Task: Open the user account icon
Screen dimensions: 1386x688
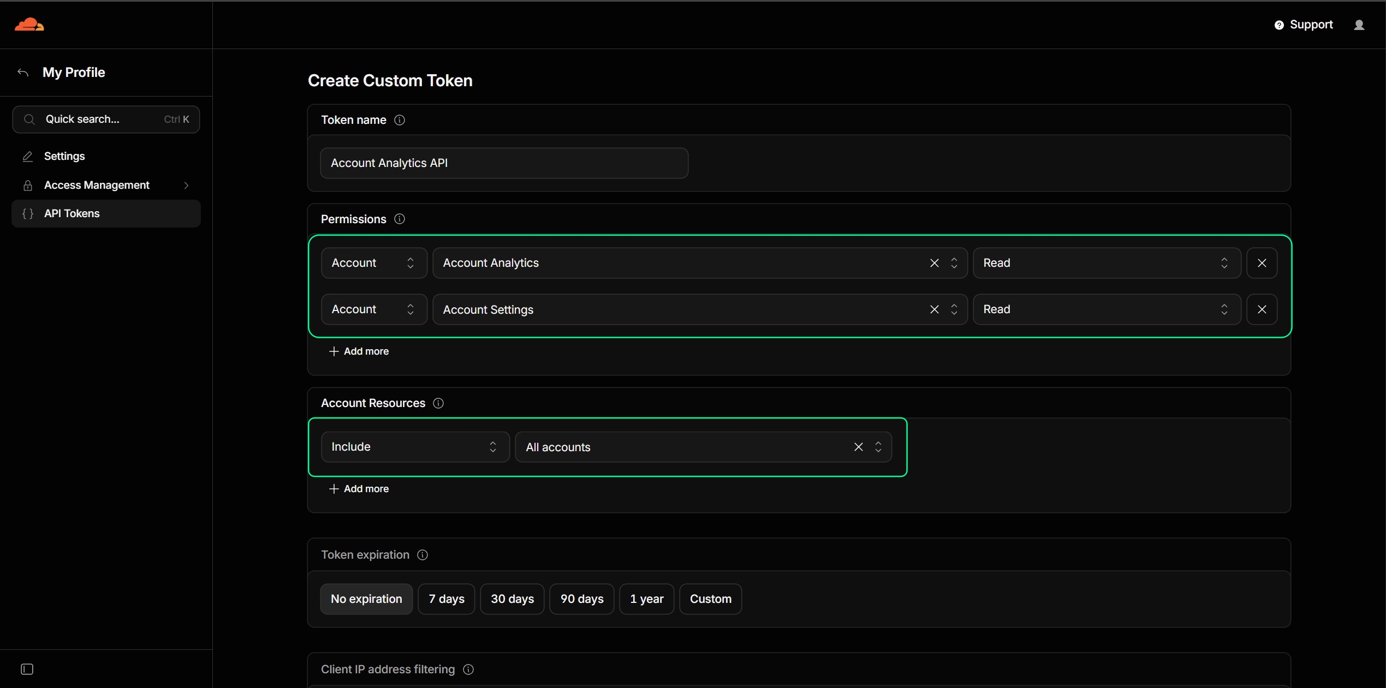Action: tap(1359, 25)
